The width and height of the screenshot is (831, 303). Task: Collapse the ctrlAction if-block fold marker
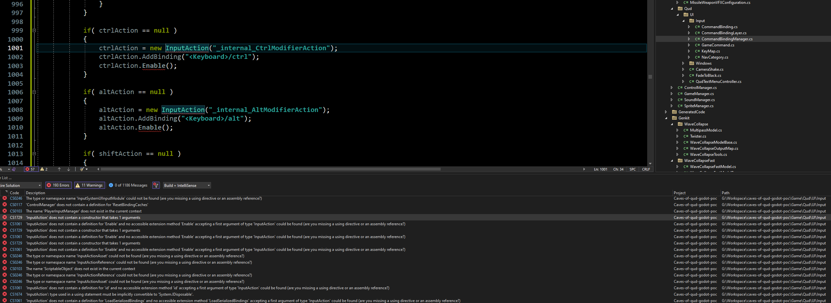[x=34, y=31]
